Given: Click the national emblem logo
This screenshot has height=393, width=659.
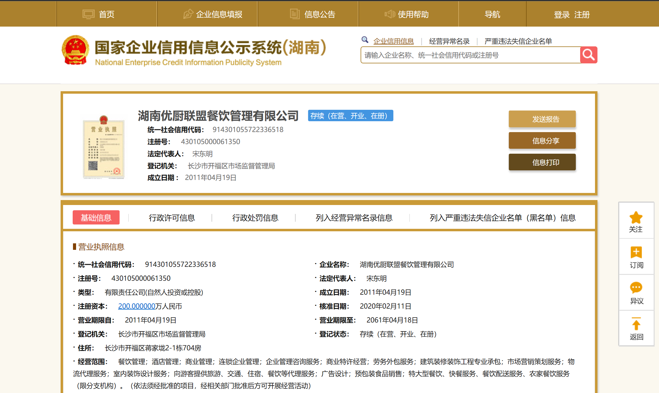Looking at the screenshot, I should point(75,50).
